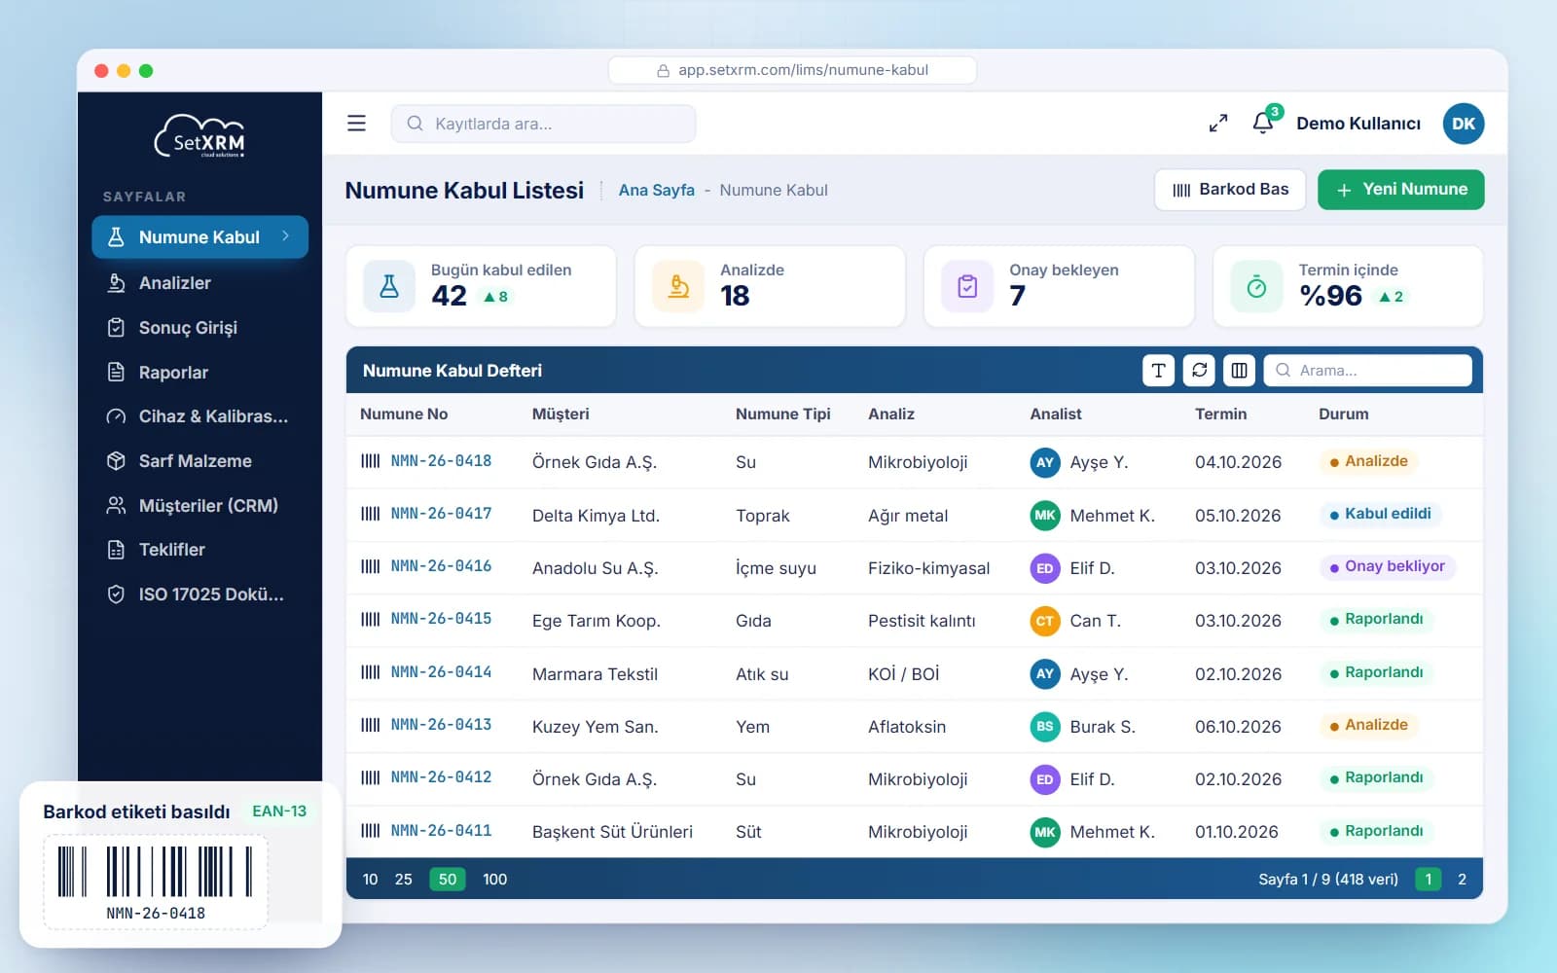Screen dimensions: 1557x973
Task: Open column visibility icon in table header
Action: tap(1239, 370)
